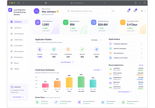Select the Disbursed paper plane icon
The image size is (155, 108).
click(97, 49)
